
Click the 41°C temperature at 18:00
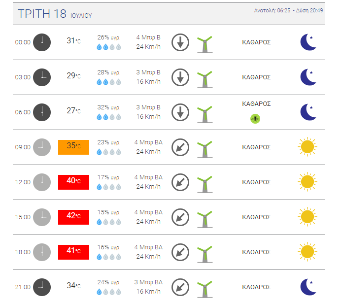tap(73, 252)
